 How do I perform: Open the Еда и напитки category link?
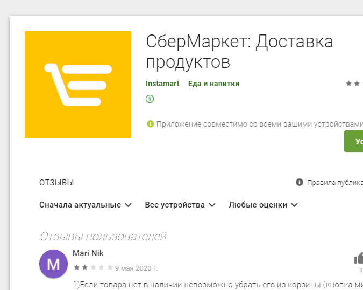pyautogui.click(x=213, y=84)
